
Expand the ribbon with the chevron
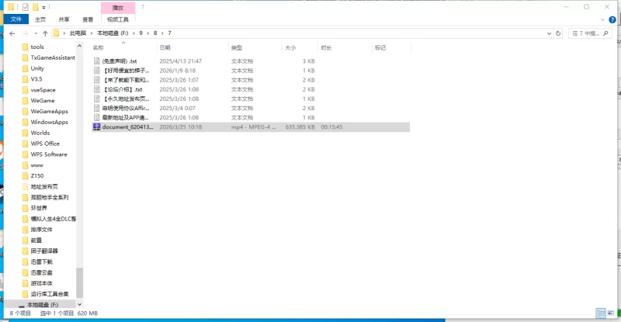pos(602,19)
